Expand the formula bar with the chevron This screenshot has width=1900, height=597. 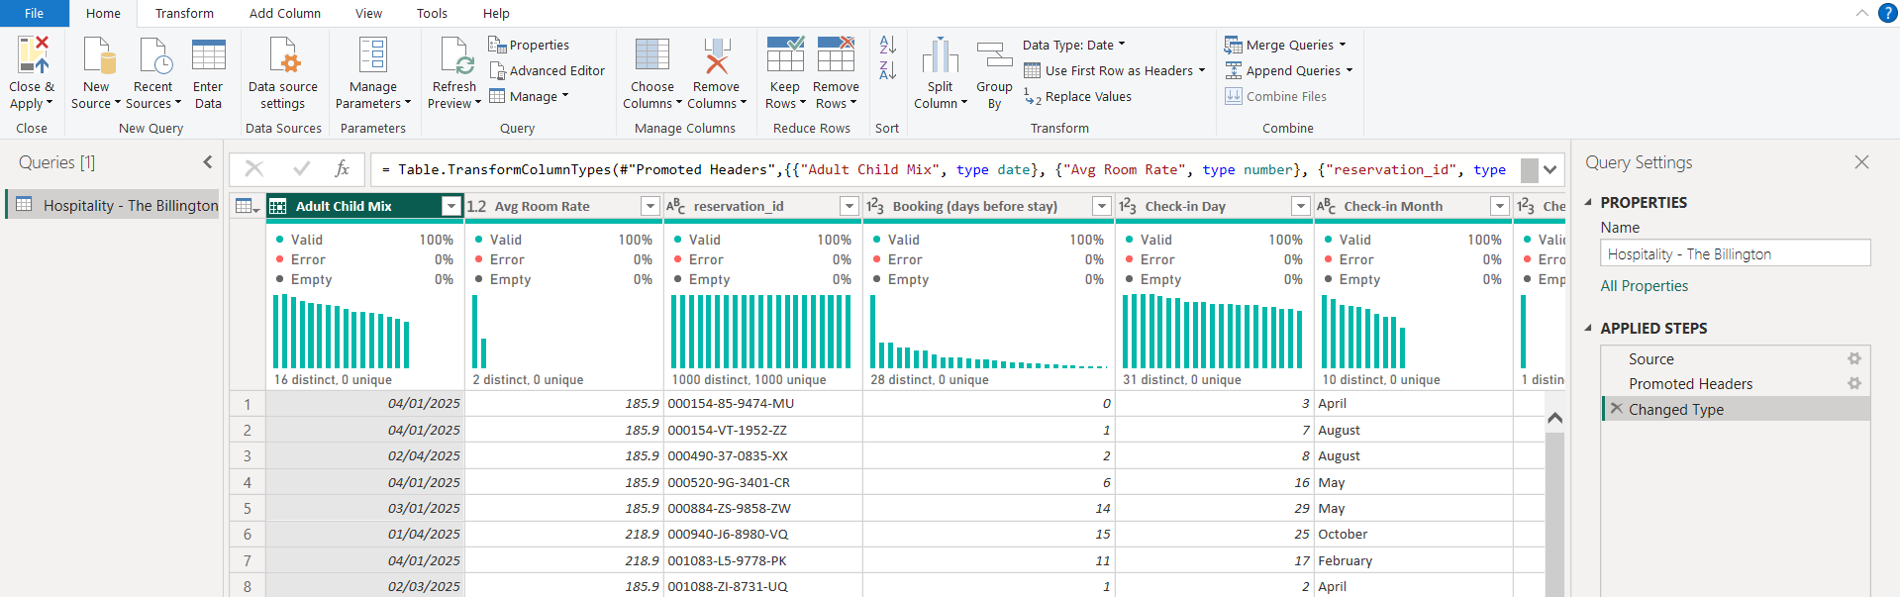(x=1550, y=170)
